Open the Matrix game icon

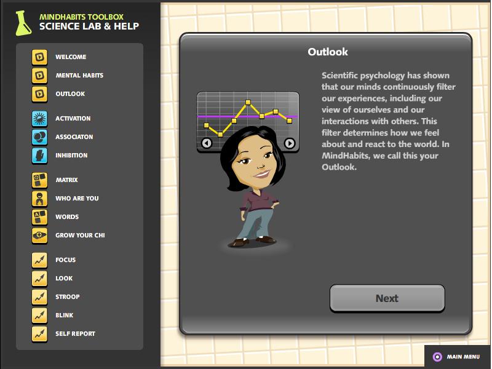(40, 180)
